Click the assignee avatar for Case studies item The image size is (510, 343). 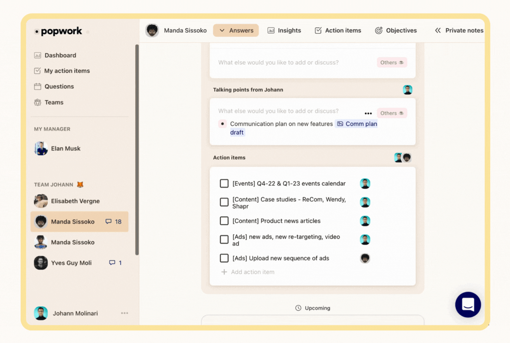coord(365,202)
